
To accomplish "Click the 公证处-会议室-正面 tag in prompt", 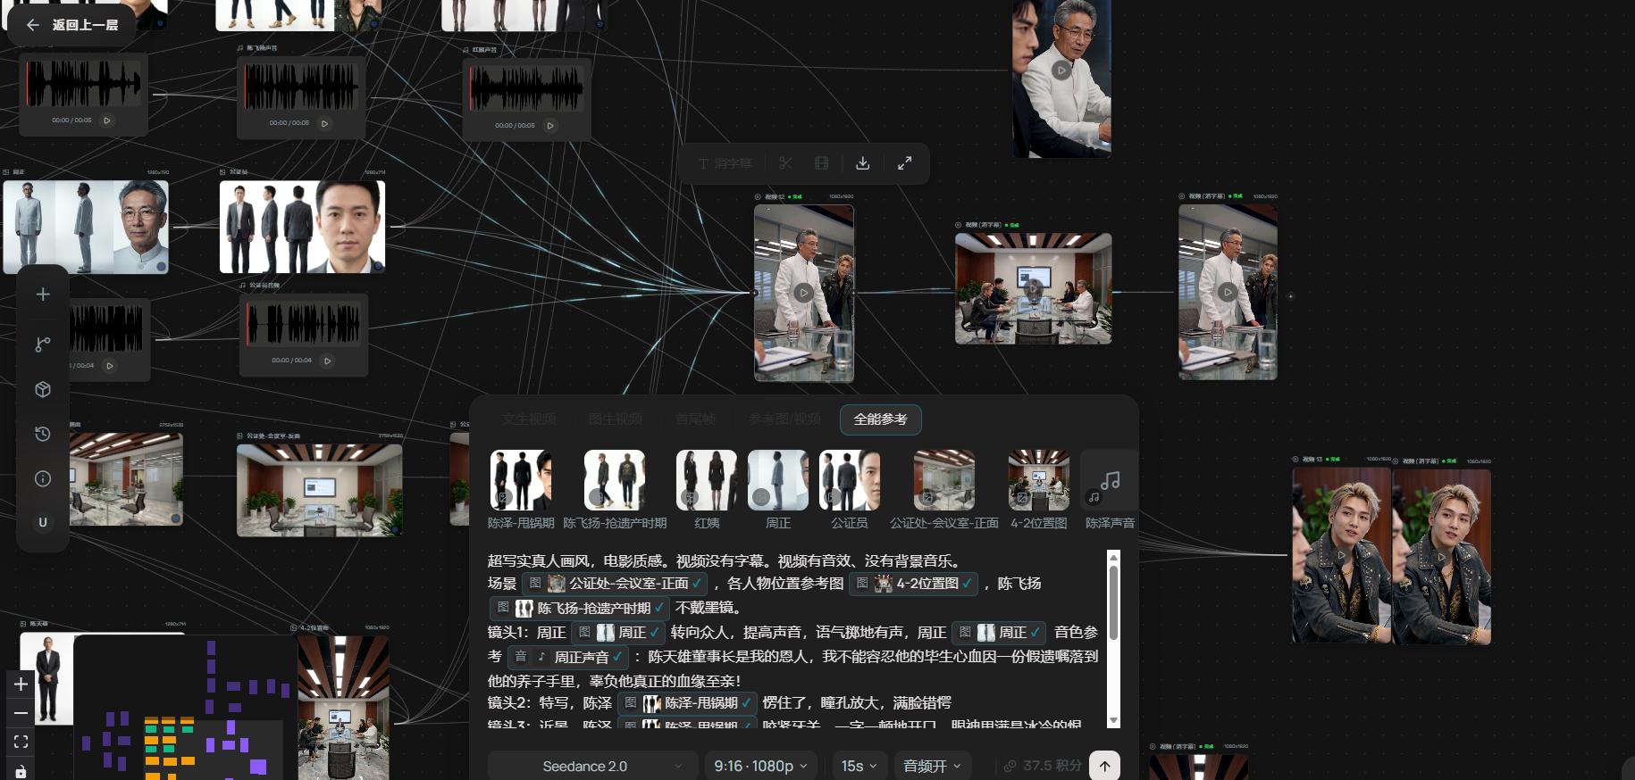I will click(616, 584).
